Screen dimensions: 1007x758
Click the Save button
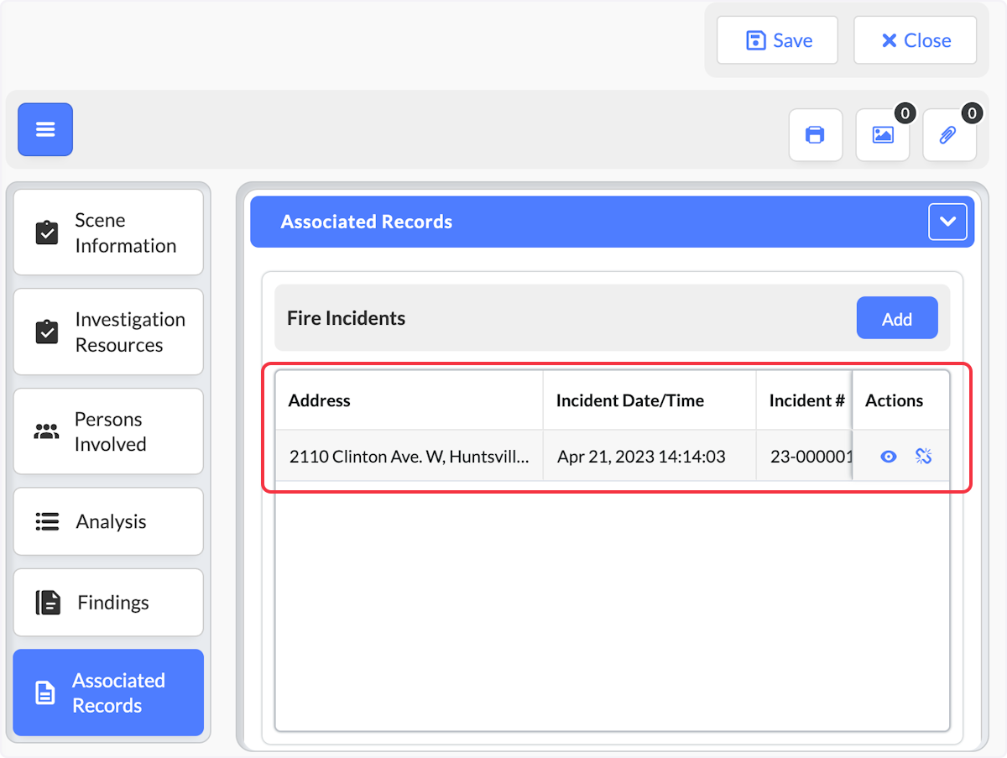(777, 40)
